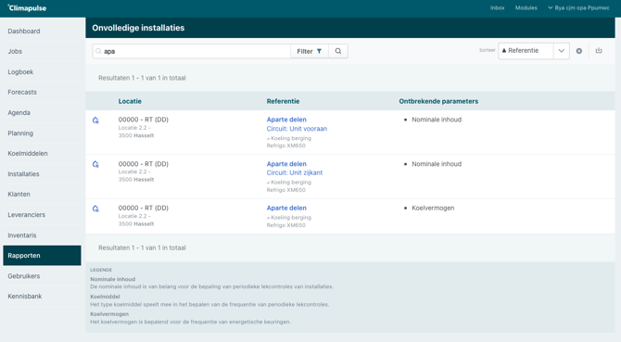Open Modules in the top bar
Viewport: 621px width, 342px height.
(526, 7)
